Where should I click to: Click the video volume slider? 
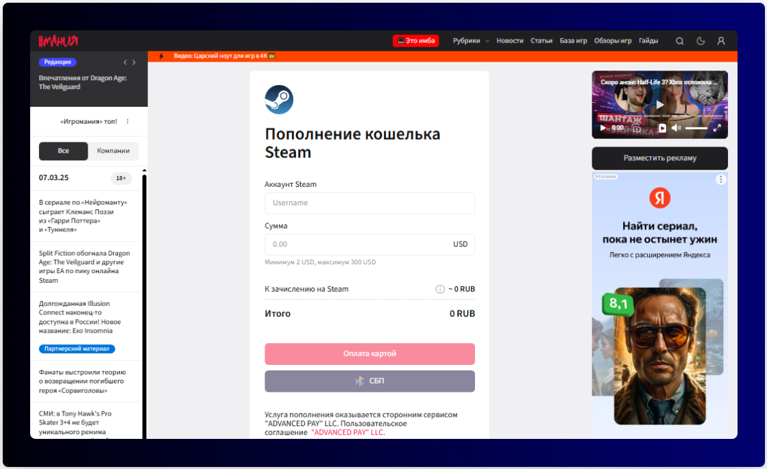click(x=696, y=128)
